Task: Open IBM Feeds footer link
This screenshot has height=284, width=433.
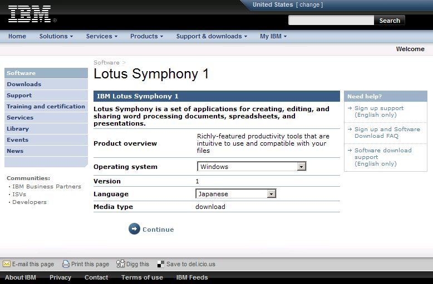Action: click(x=192, y=277)
